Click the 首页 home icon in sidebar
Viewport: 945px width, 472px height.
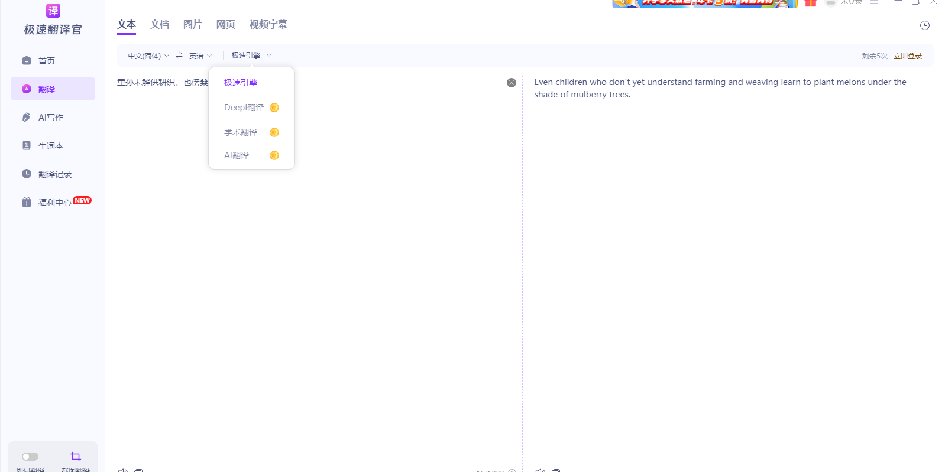[x=27, y=61]
